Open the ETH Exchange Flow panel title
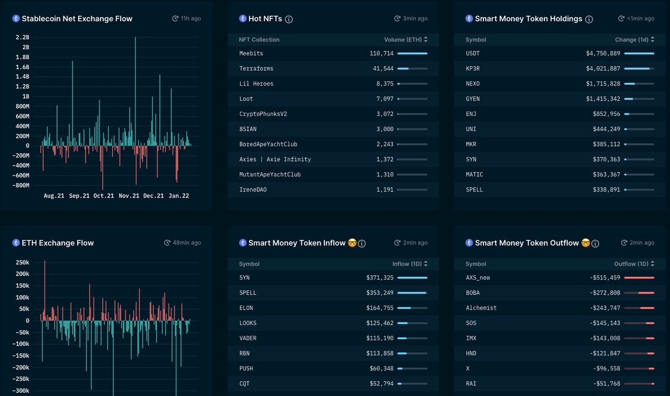This screenshot has height=396, width=670. (58, 243)
